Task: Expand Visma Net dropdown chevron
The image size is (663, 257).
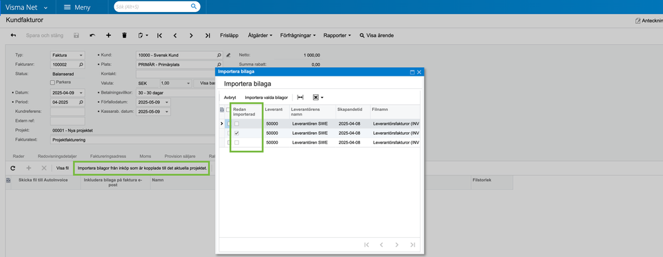Action: coord(46,7)
